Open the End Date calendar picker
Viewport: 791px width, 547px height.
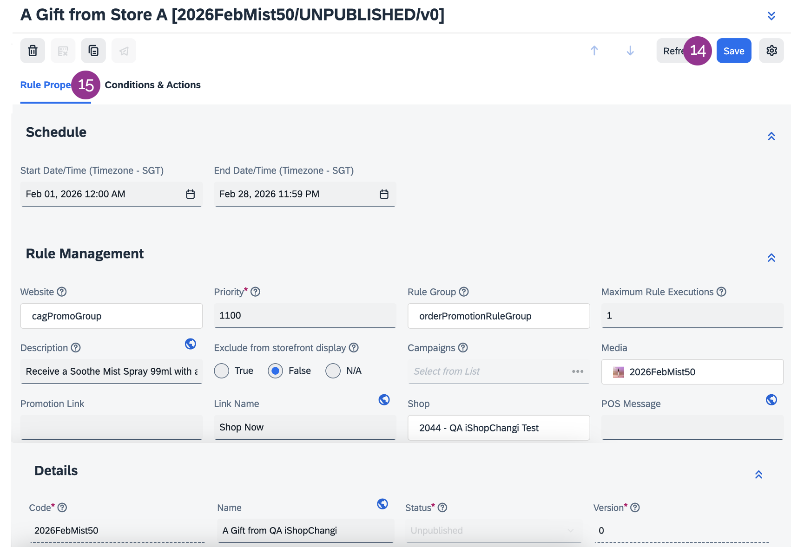[x=384, y=194]
